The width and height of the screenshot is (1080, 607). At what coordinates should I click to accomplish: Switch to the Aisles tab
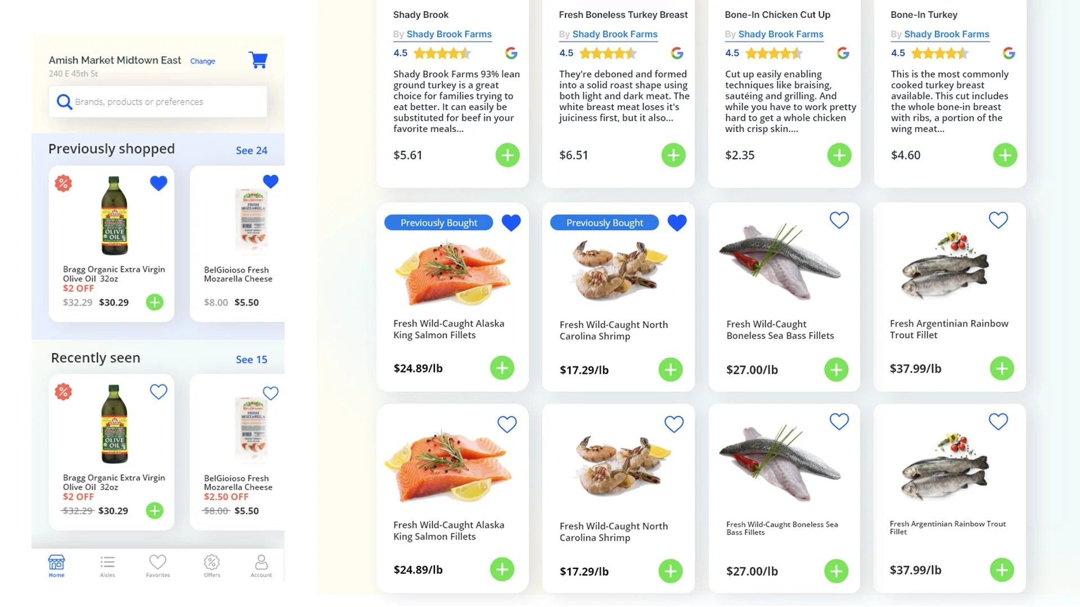point(107,566)
